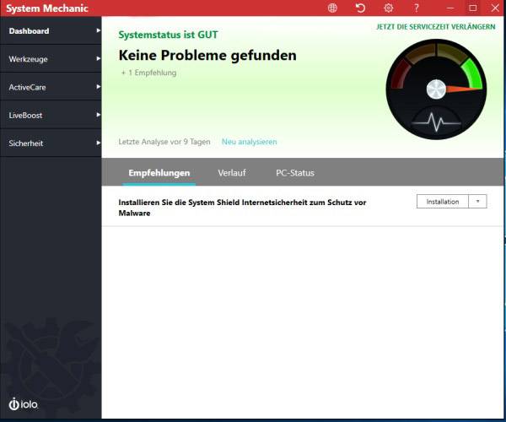Minimize the System Mechanic window
Screen dimensions: 506x422
tap(450, 8)
